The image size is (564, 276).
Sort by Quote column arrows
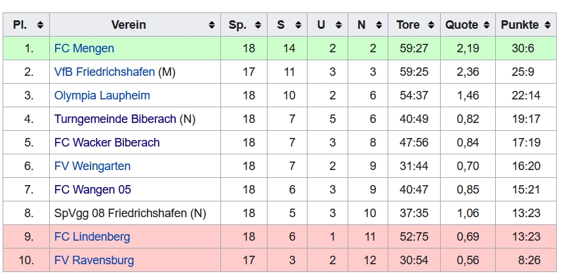(487, 25)
